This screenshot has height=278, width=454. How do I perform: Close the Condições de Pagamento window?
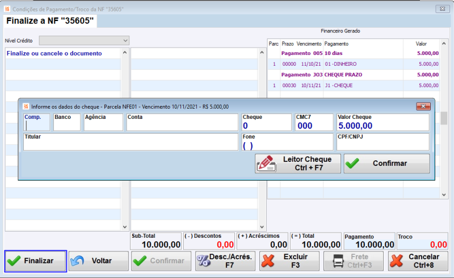coord(443,9)
